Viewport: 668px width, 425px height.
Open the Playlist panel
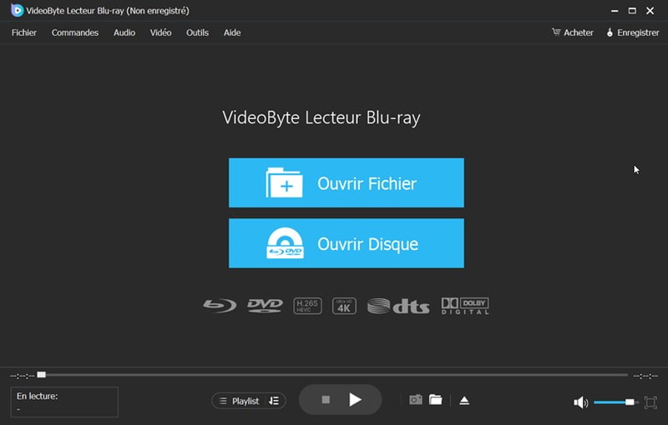(240, 401)
